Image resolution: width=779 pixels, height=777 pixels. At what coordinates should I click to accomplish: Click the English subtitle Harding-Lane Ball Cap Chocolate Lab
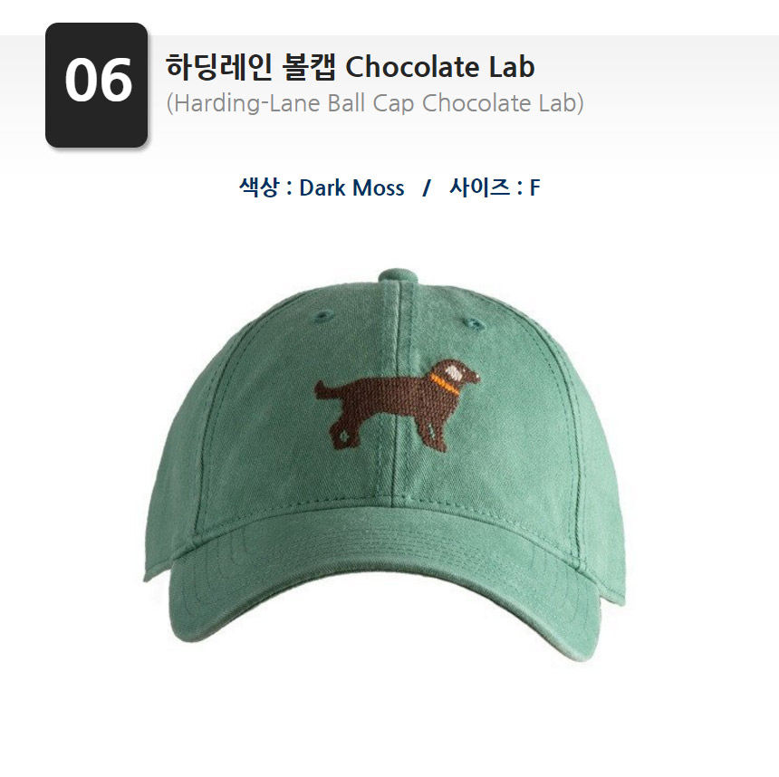tap(375, 103)
